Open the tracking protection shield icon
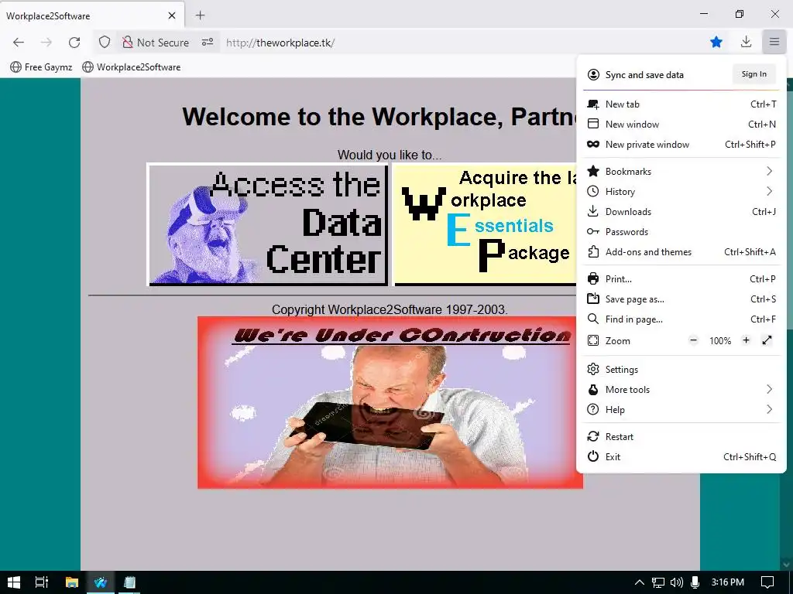 pyautogui.click(x=105, y=43)
